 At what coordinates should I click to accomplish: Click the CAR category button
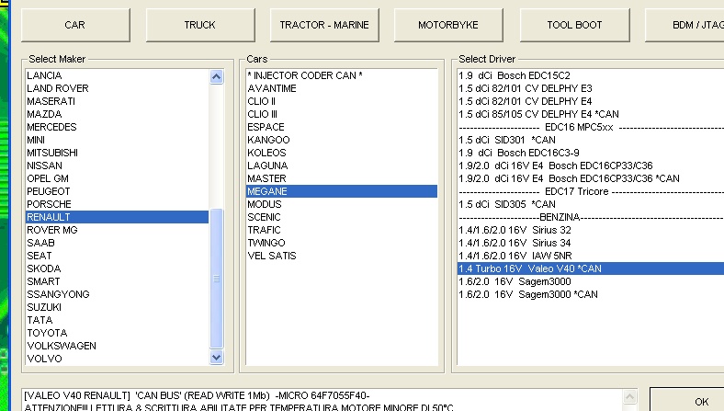point(74,25)
